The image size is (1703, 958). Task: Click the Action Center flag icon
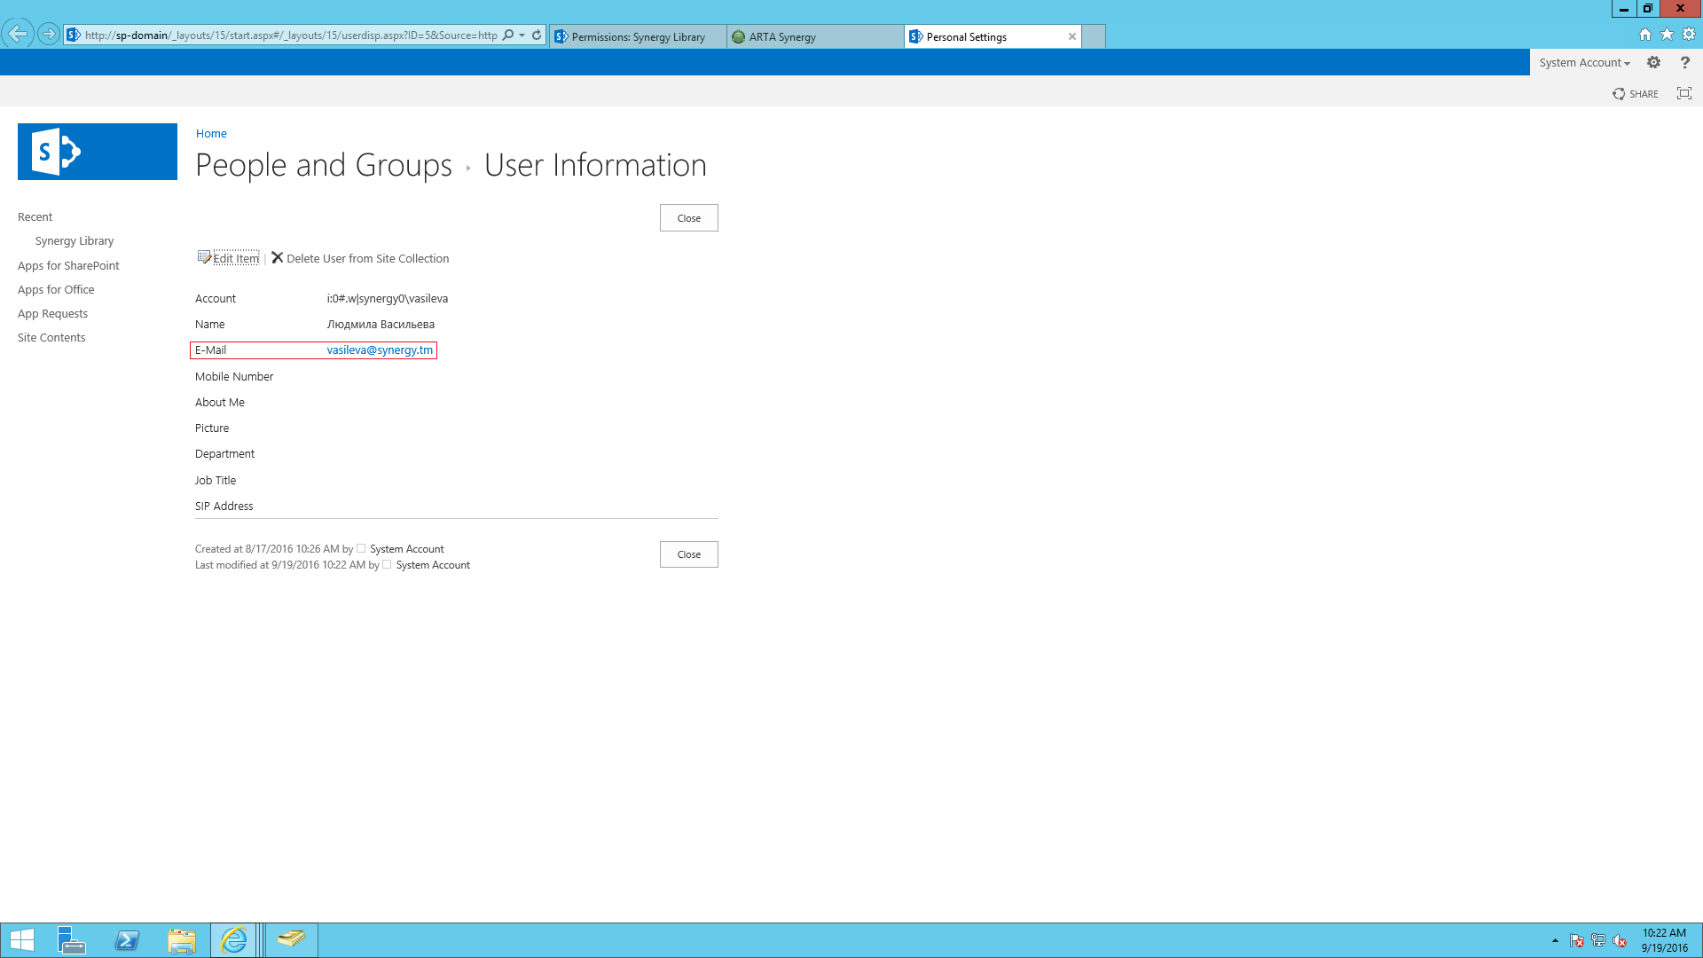click(1576, 940)
